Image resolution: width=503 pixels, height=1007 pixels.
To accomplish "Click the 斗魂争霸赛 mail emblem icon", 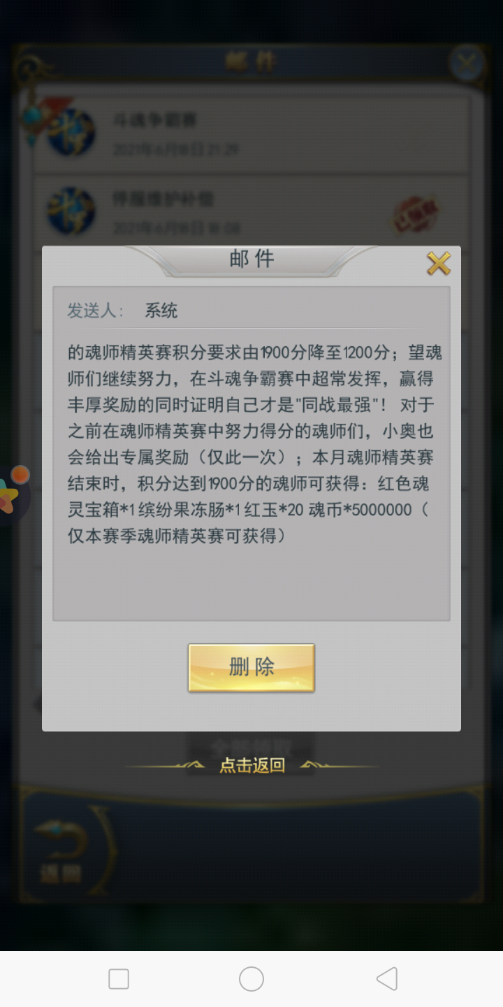I will pyautogui.click(x=71, y=133).
